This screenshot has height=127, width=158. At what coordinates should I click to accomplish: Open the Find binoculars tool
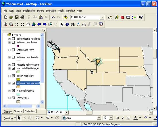click(x=73, y=24)
